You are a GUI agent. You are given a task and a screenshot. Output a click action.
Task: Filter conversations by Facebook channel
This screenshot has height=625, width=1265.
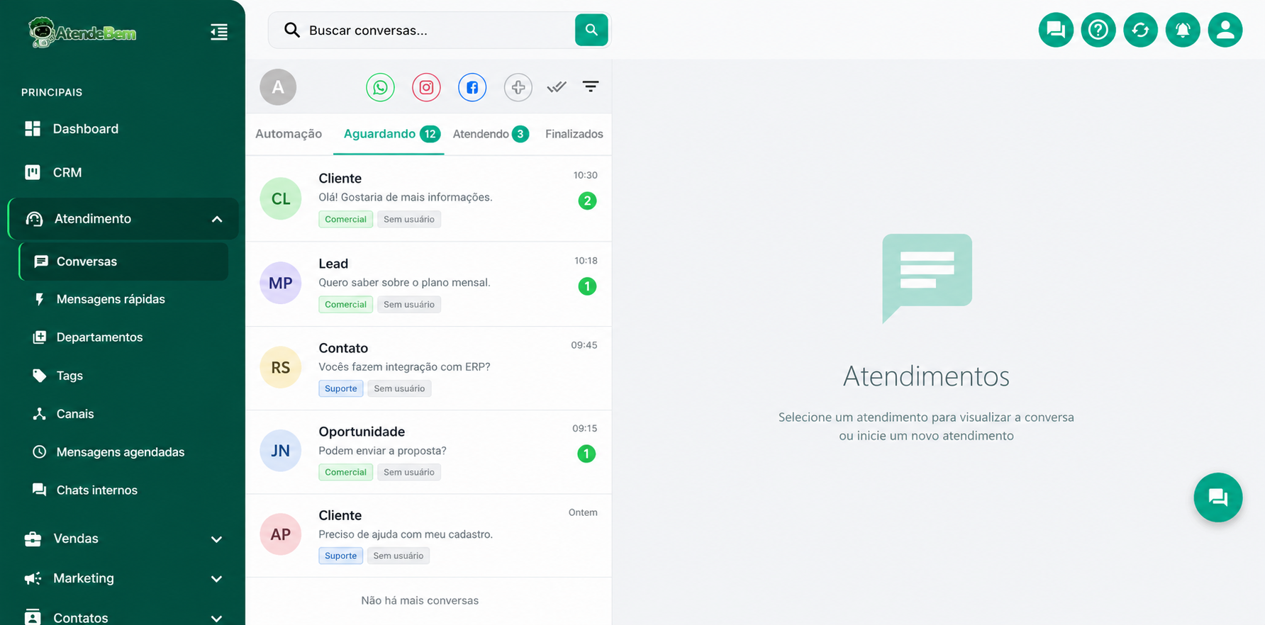pos(472,87)
